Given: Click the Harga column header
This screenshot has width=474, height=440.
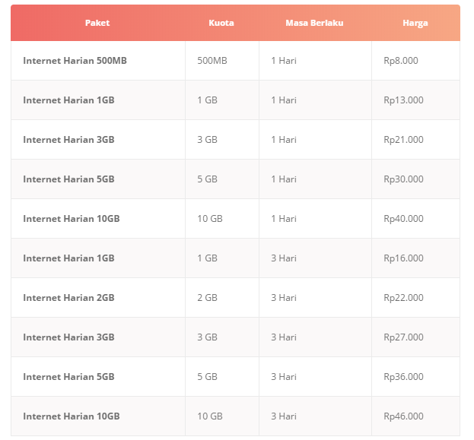Looking at the screenshot, I should pyautogui.click(x=415, y=23).
